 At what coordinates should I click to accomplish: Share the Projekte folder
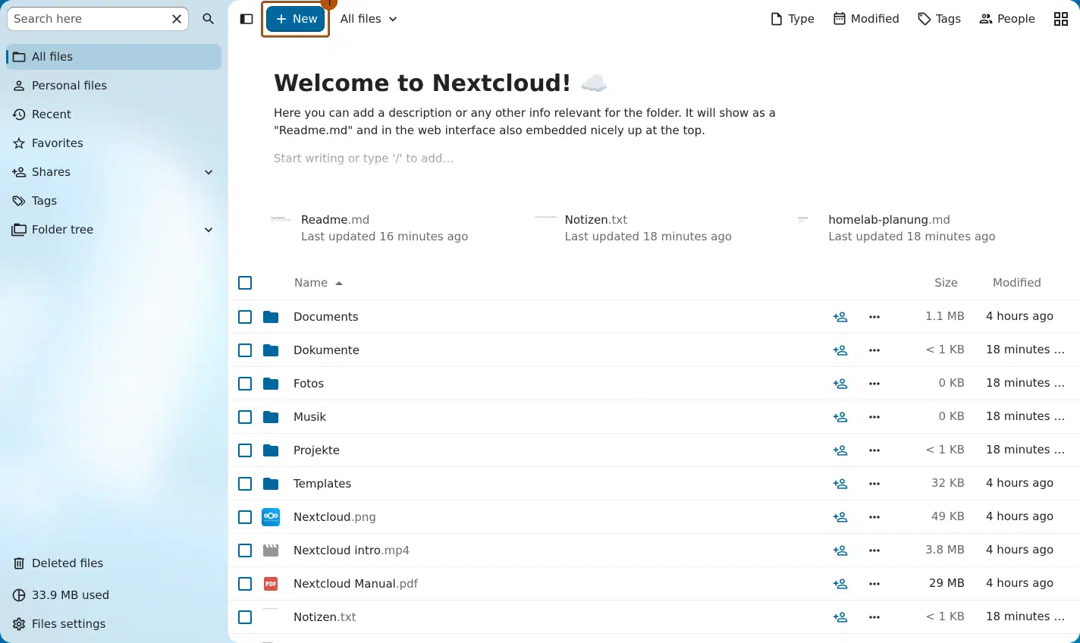pyautogui.click(x=840, y=450)
